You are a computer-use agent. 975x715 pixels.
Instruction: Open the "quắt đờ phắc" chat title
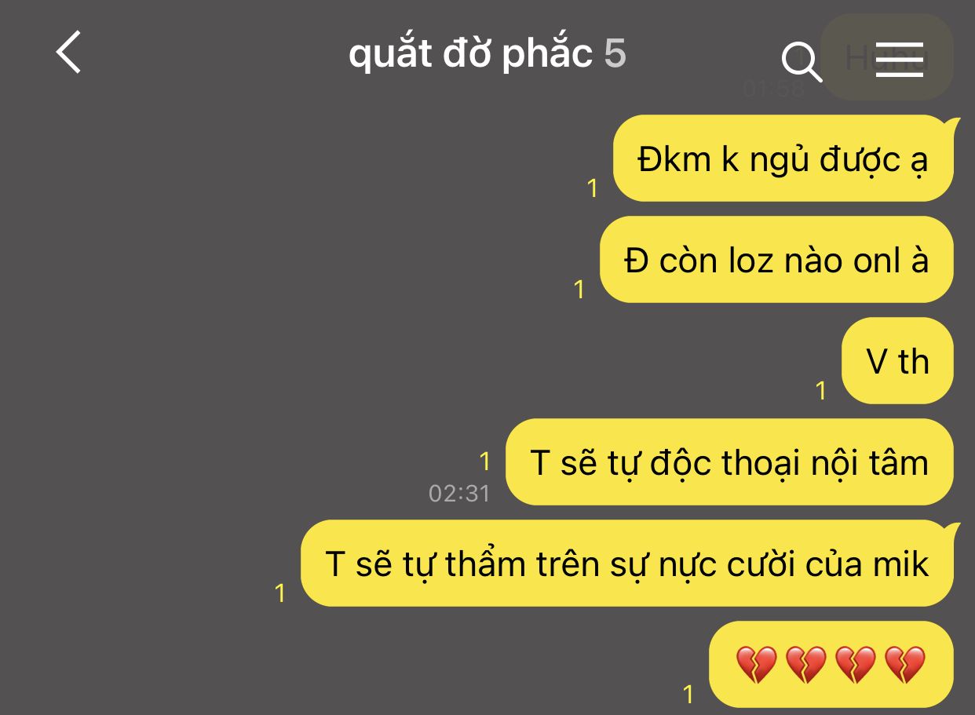471,53
